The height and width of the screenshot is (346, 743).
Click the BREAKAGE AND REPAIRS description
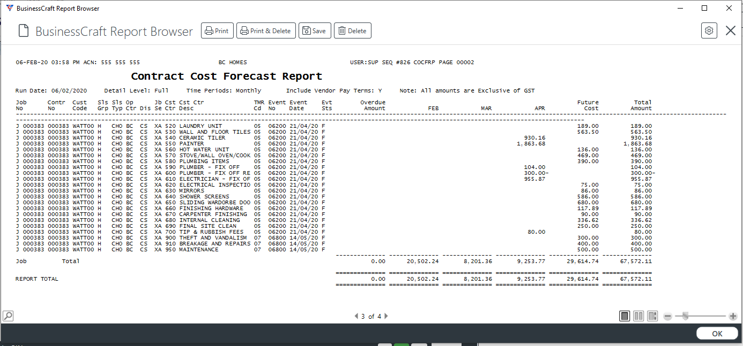click(x=215, y=243)
